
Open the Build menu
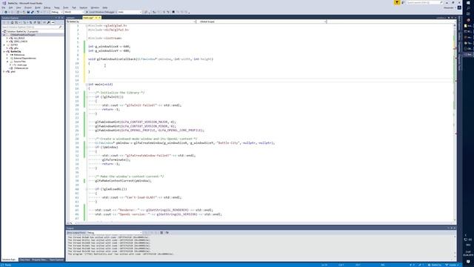click(38, 7)
